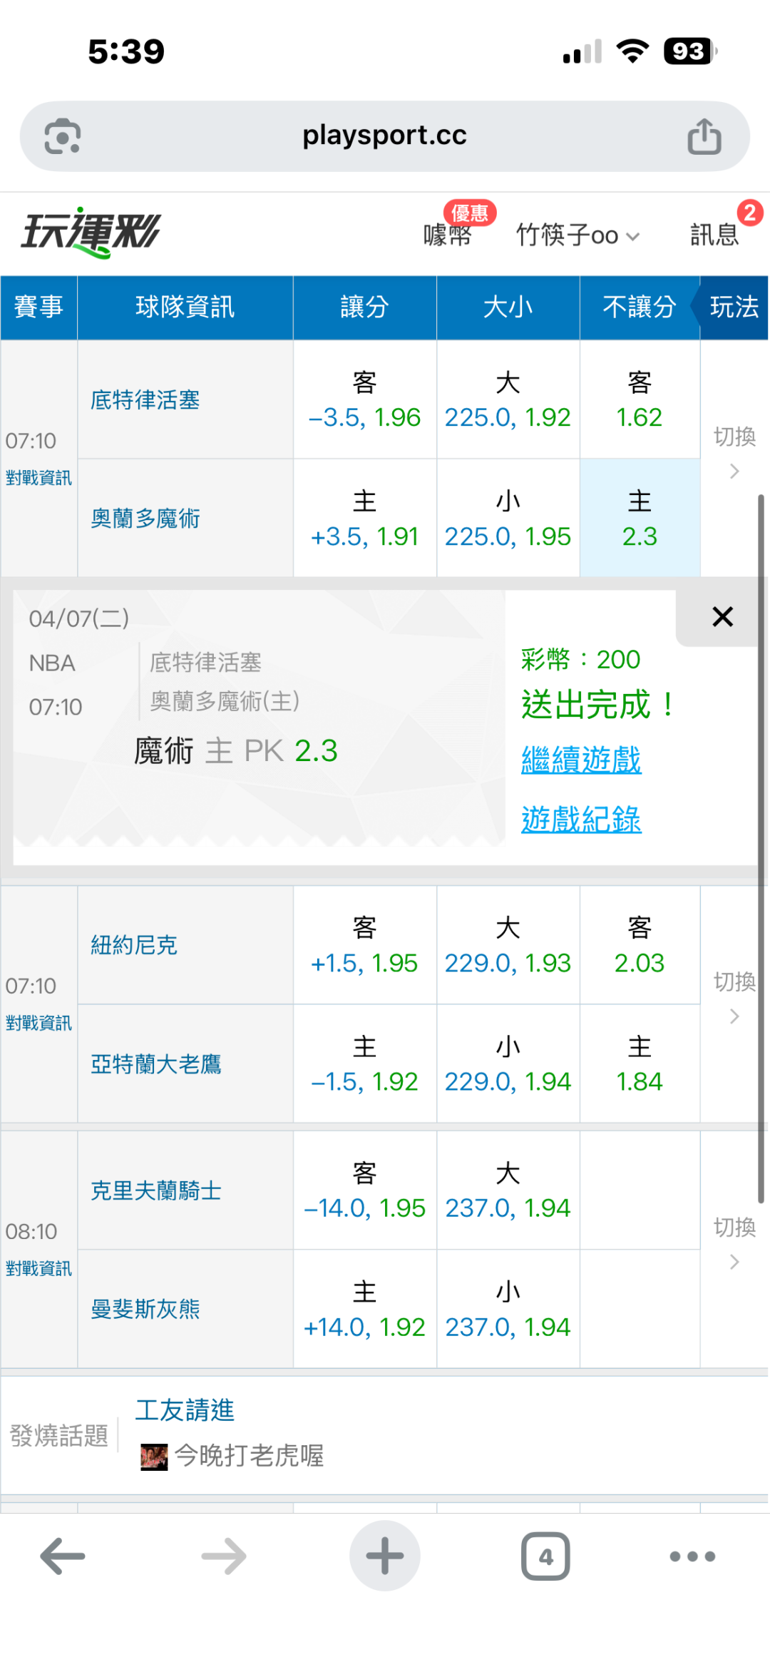Open 對戰資訊 for the 08:10 game

click(38, 1268)
